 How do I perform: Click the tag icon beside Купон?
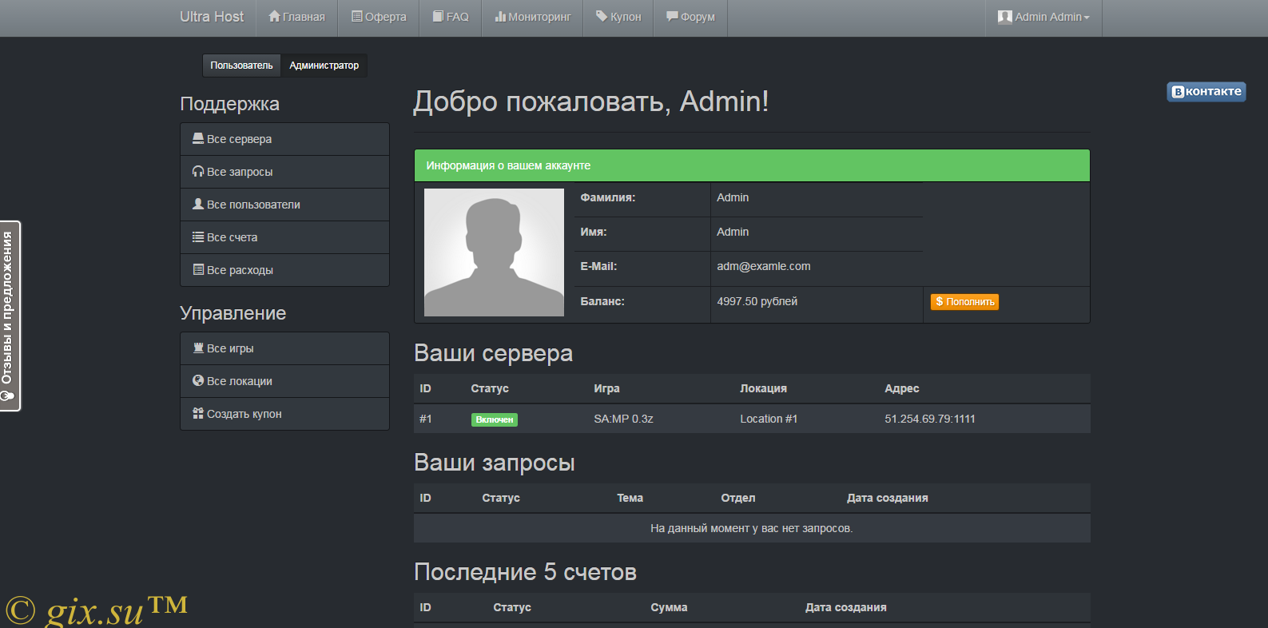tap(602, 16)
